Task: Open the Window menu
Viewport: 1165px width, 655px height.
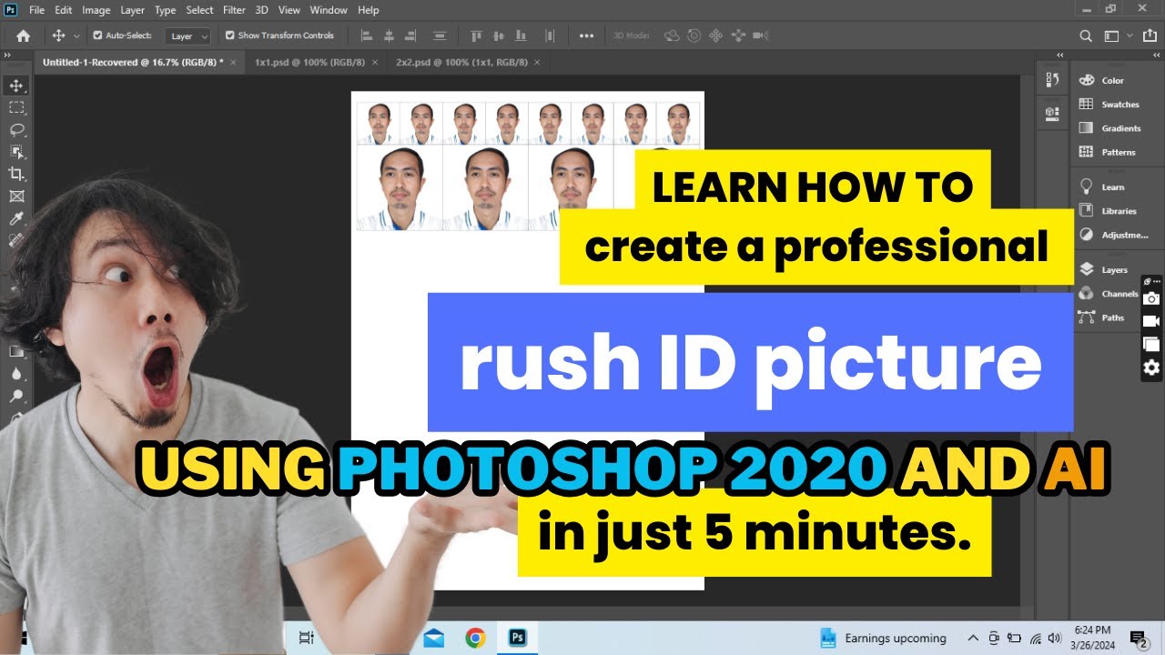Action: pyautogui.click(x=329, y=10)
